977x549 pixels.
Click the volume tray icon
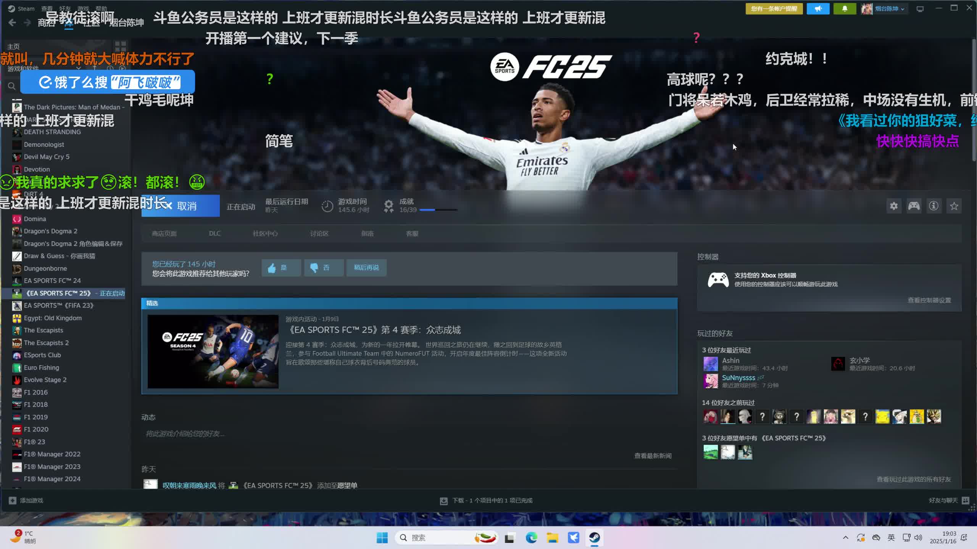click(x=918, y=538)
